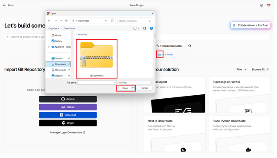The width and height of the screenshot is (277, 158).
Task: Select Desktop in navigation pane
Action: click(x=59, y=59)
